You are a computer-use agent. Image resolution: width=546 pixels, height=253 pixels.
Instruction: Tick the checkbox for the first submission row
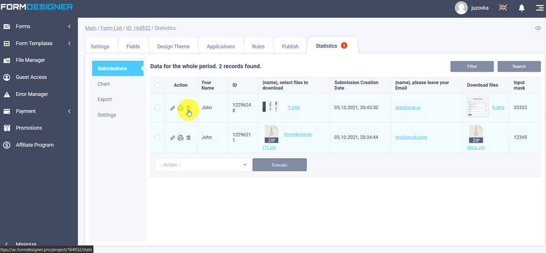(158, 107)
